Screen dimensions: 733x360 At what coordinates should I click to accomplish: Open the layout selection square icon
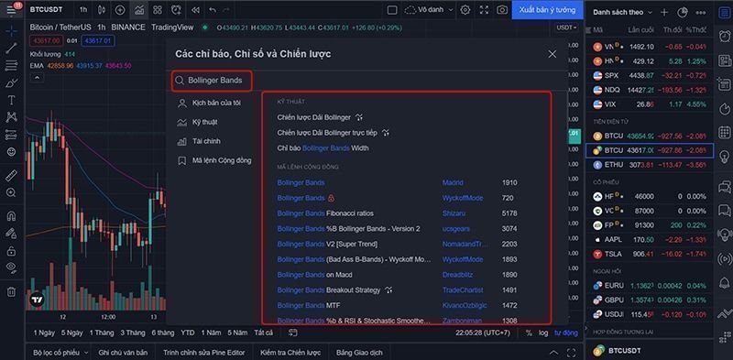pyautogui.click(x=392, y=10)
